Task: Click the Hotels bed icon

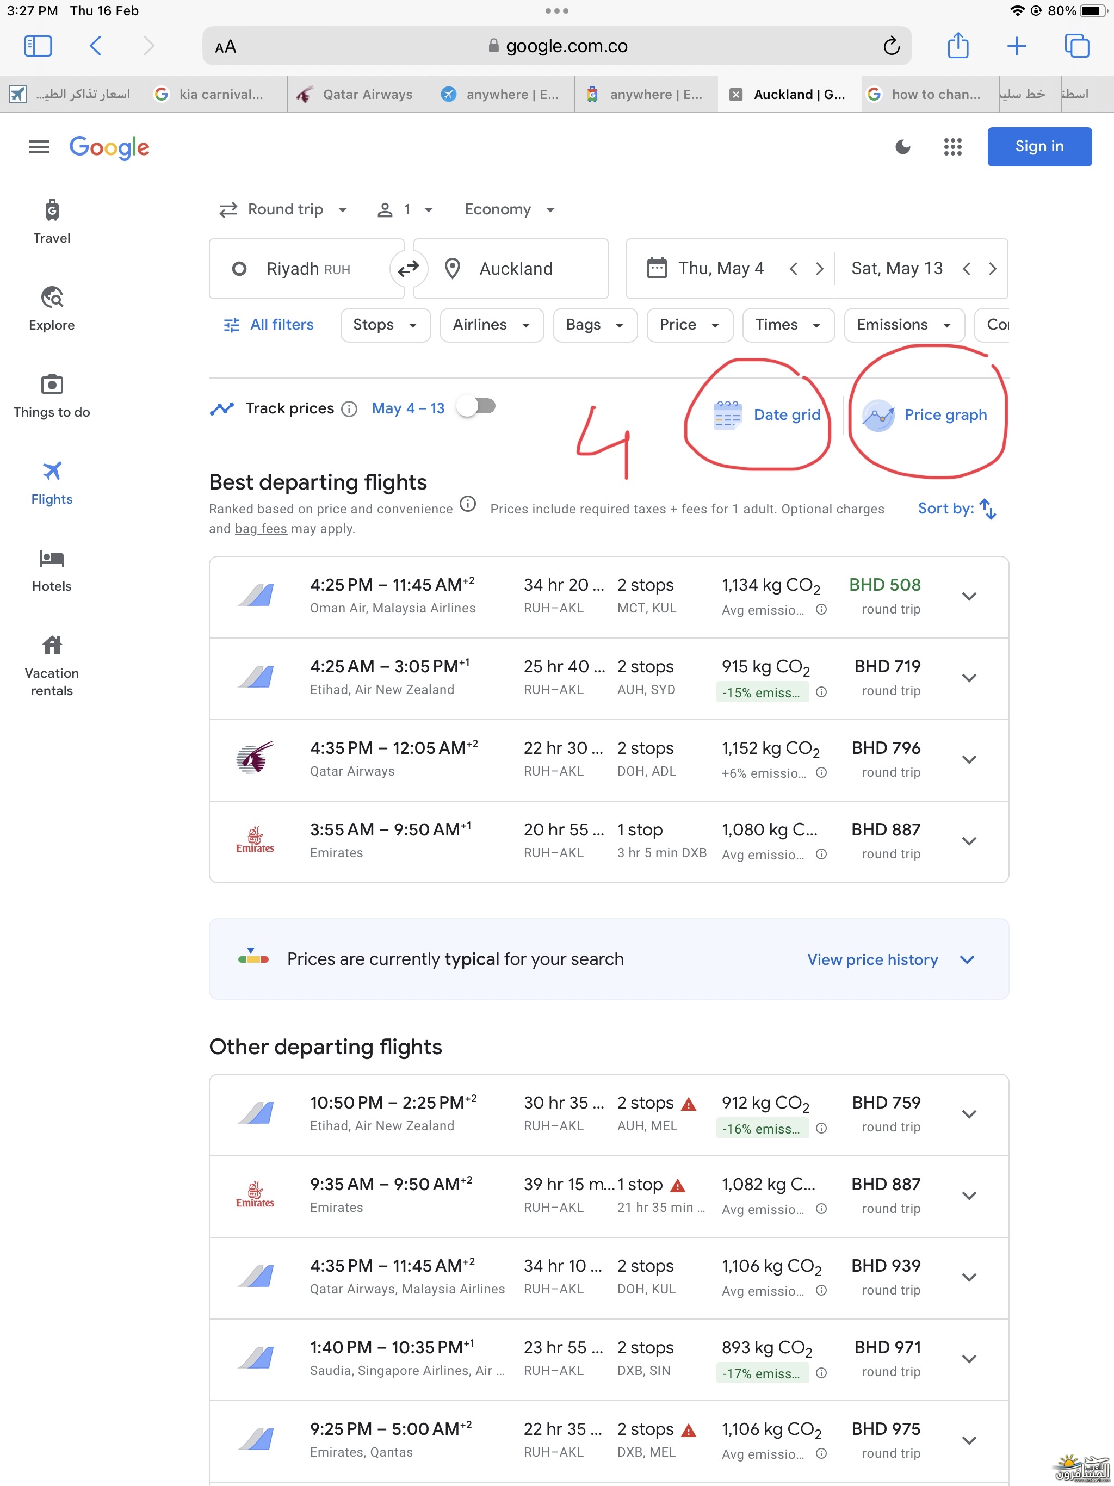Action: tap(52, 559)
